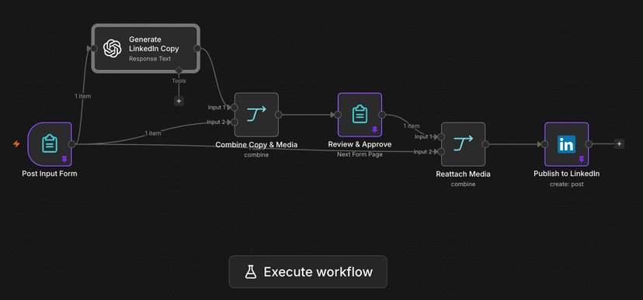Click the pin icon on Post Input Form

[64, 159]
